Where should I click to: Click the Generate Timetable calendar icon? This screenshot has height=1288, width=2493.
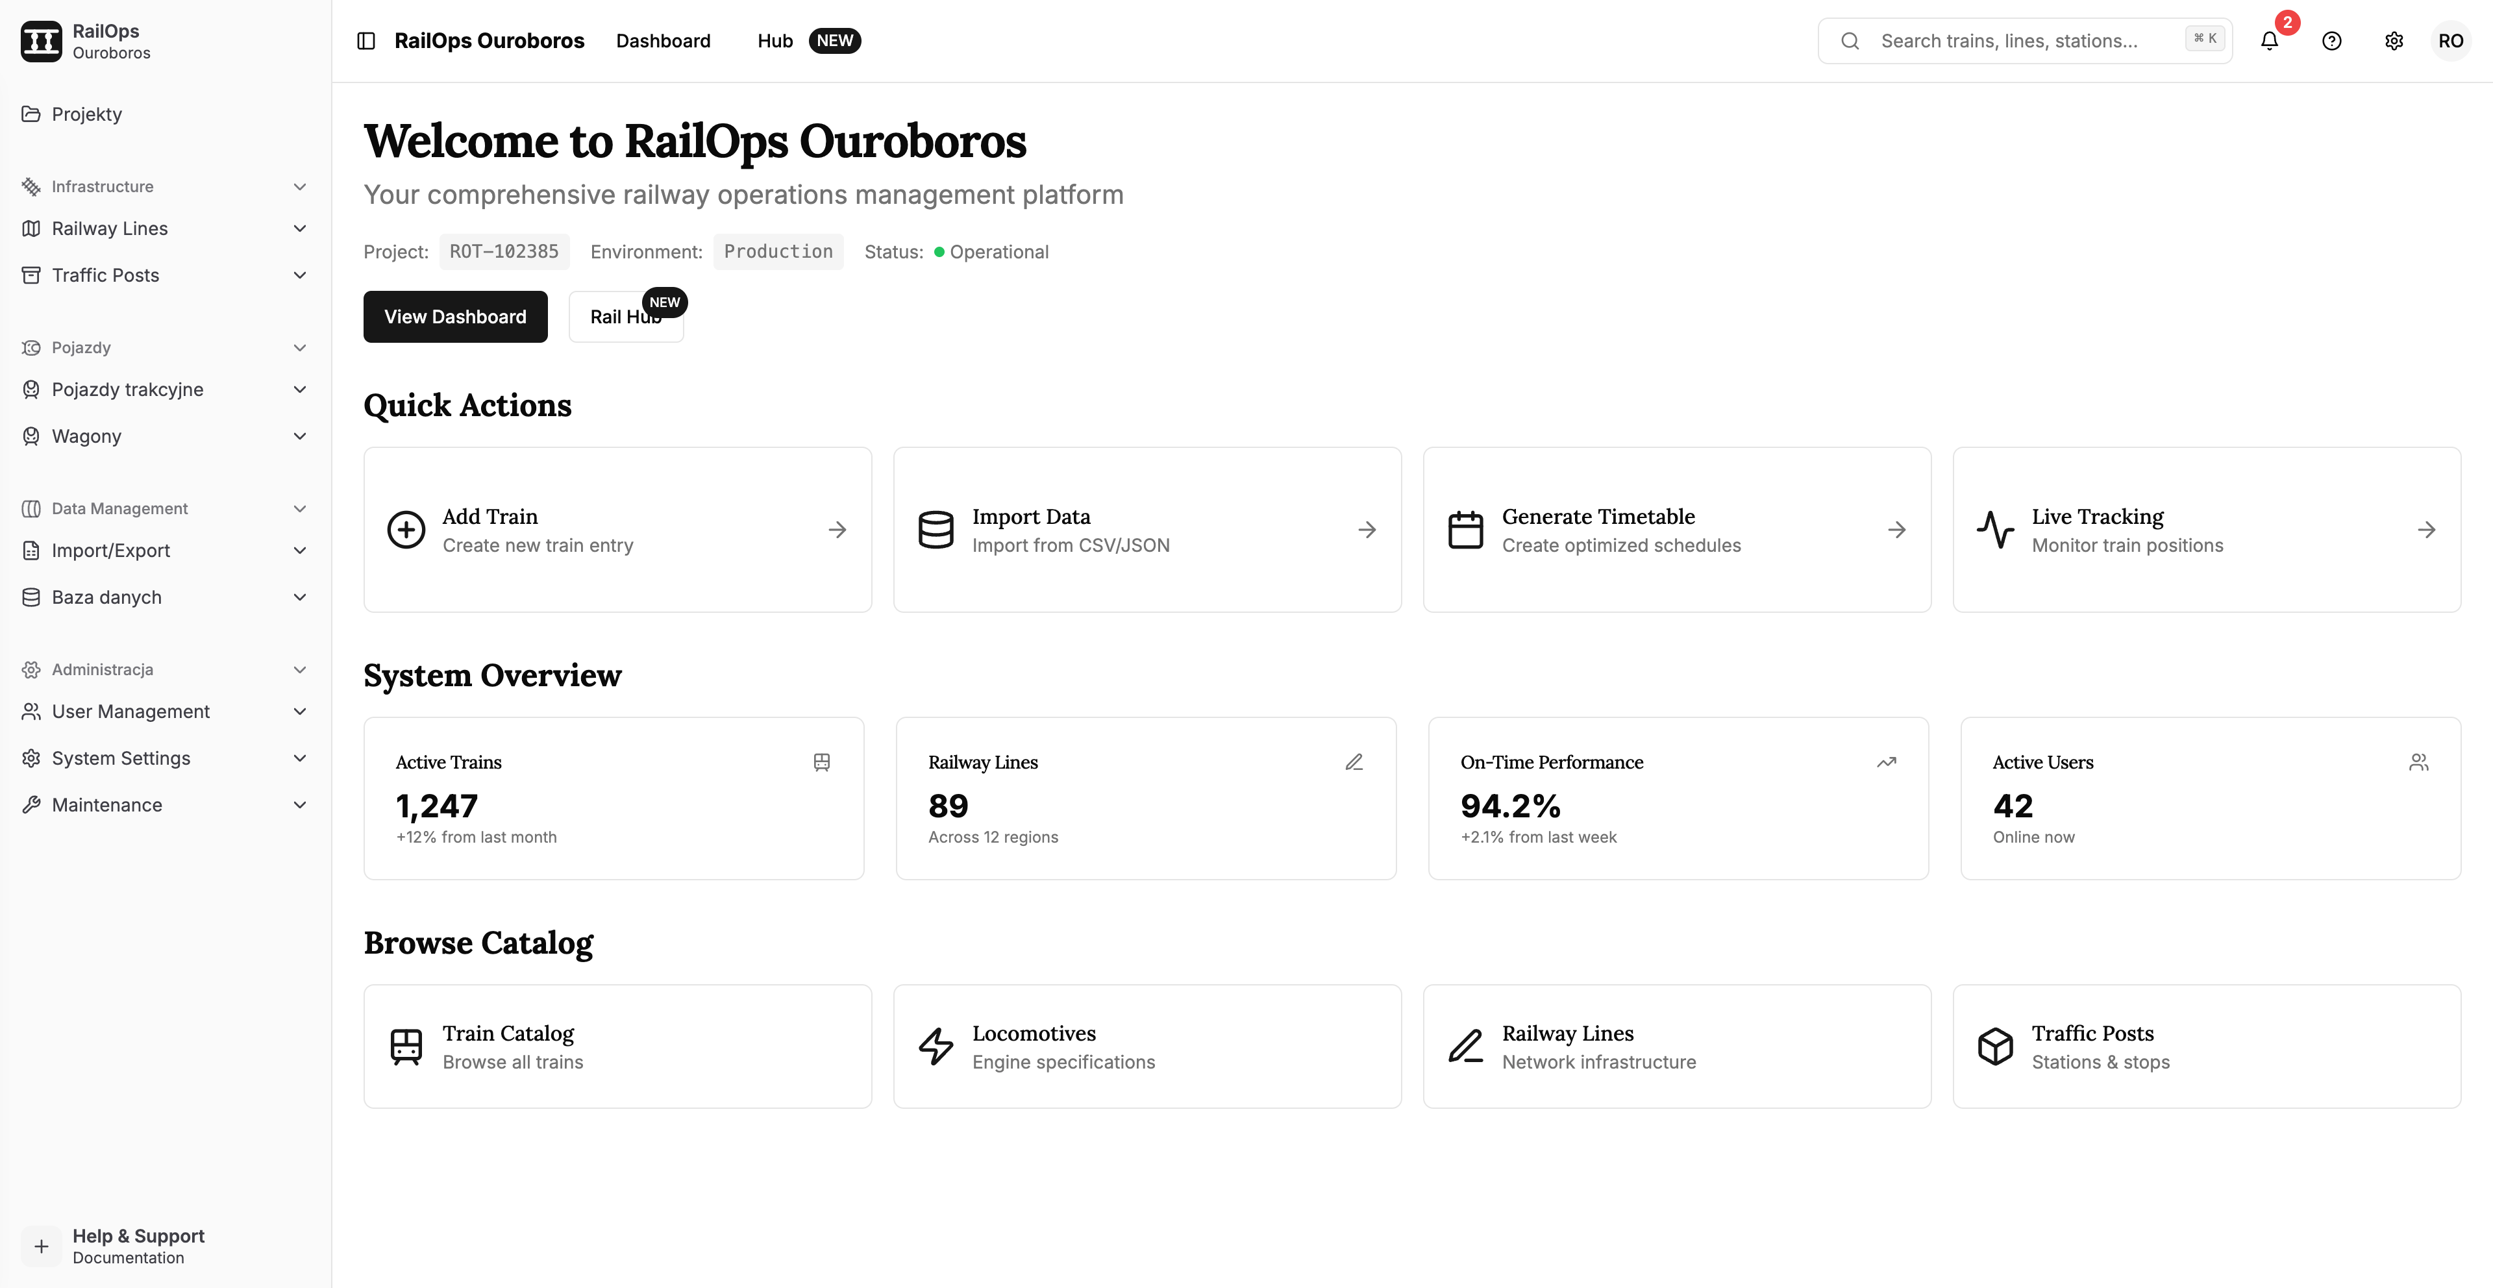pyautogui.click(x=1465, y=529)
